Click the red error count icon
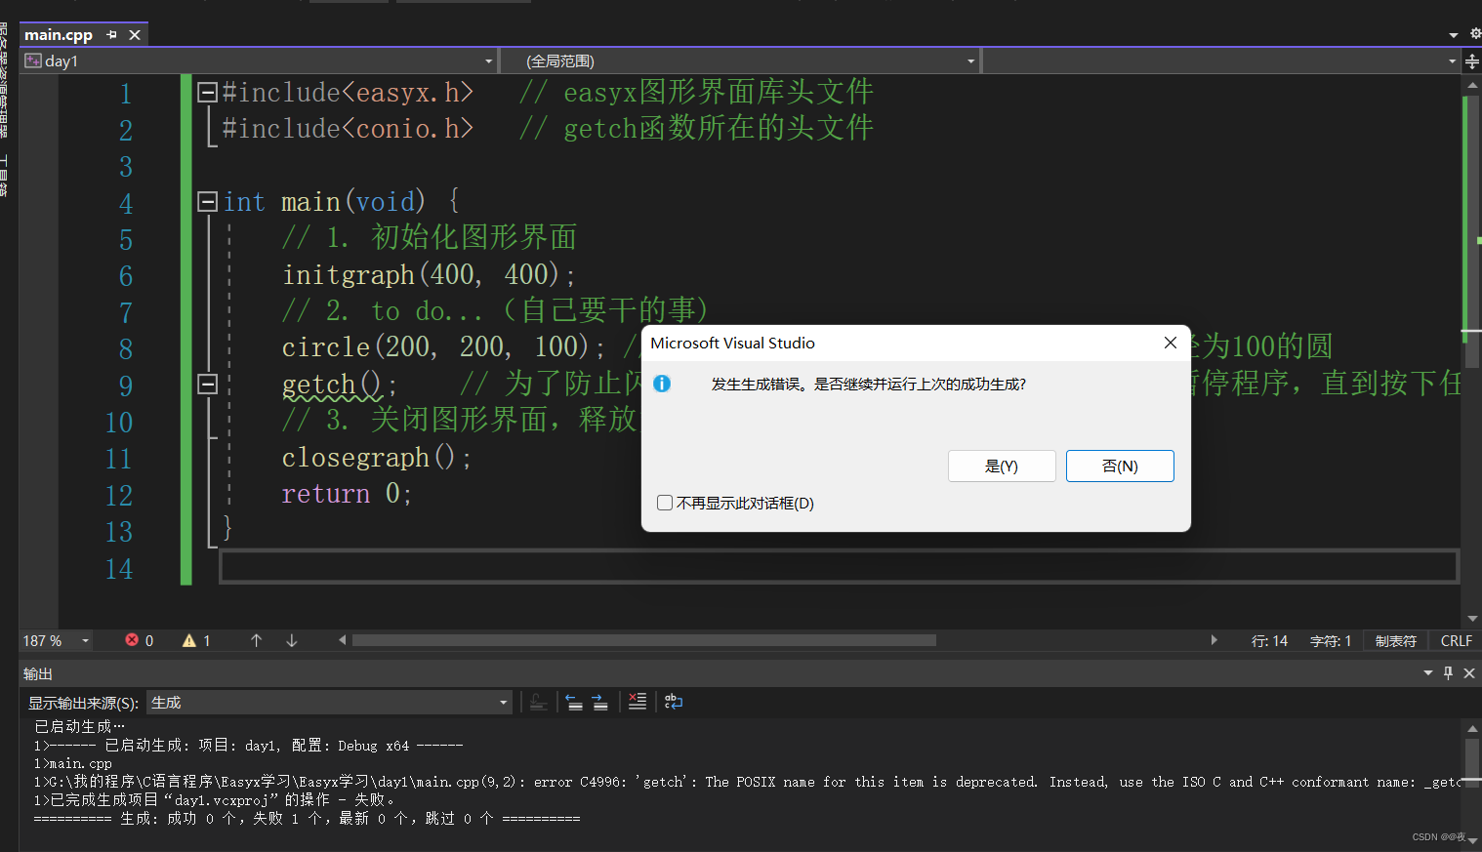 point(132,640)
